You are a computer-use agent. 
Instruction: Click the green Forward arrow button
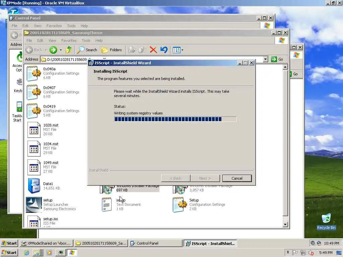coord(53,50)
